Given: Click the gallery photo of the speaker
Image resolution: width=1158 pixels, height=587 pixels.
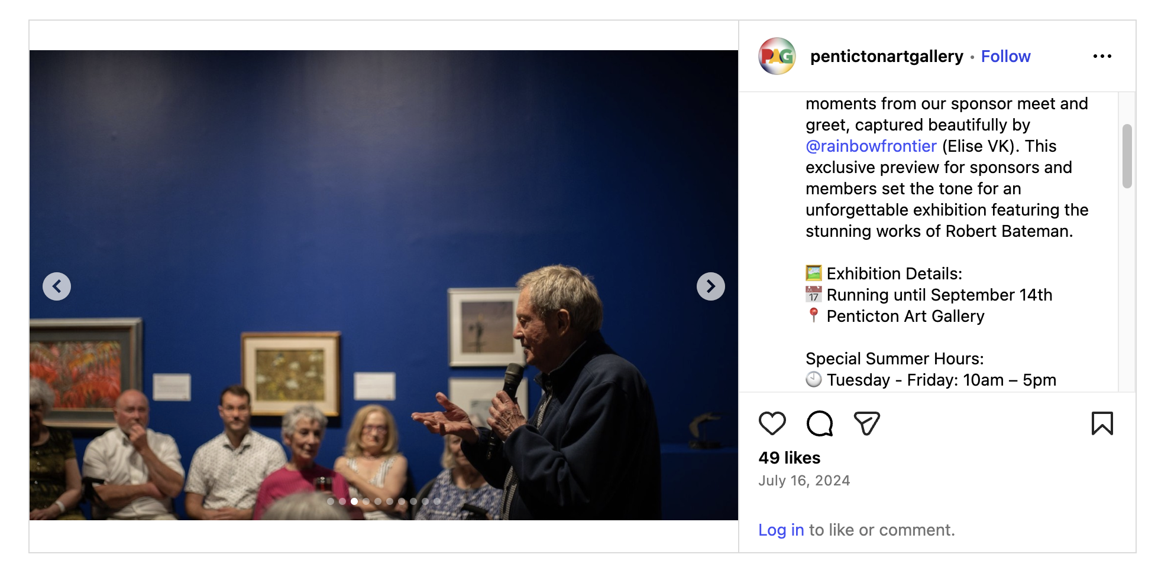Looking at the screenshot, I should 384,285.
